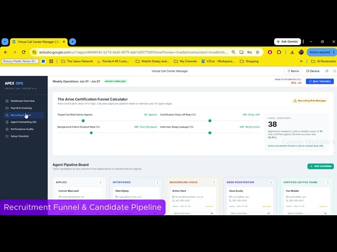
Task: Open My Channels bookmark folder
Action: tap(185, 61)
